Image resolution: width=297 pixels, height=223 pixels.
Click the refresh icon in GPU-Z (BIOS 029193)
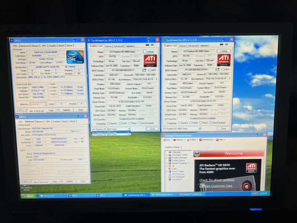(226, 44)
